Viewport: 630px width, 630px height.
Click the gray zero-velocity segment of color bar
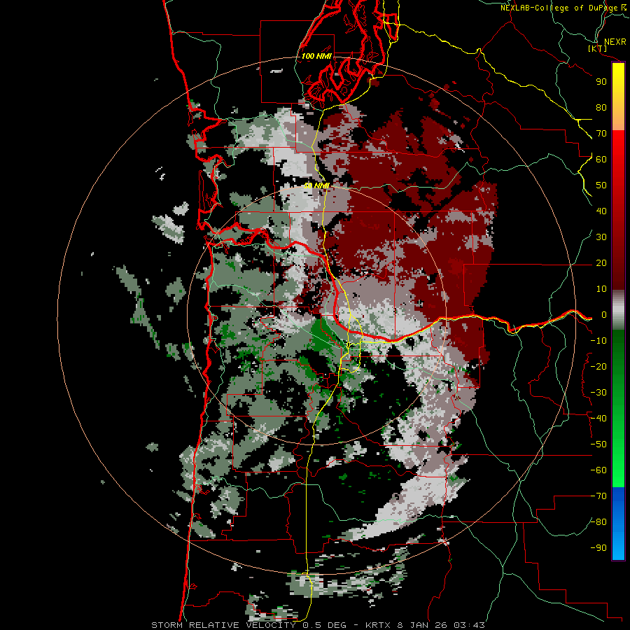[618, 309]
